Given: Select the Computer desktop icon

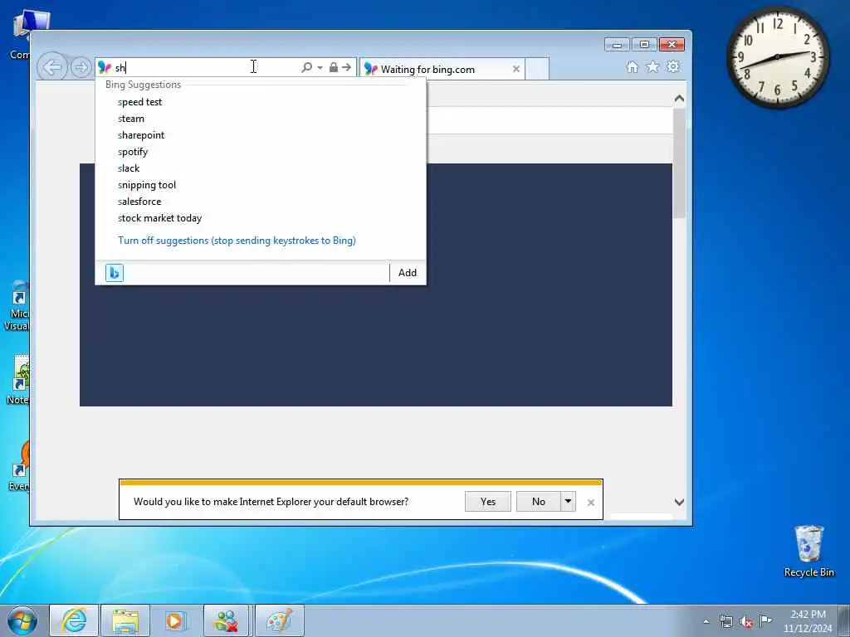Looking at the screenshot, I should tap(21, 35).
